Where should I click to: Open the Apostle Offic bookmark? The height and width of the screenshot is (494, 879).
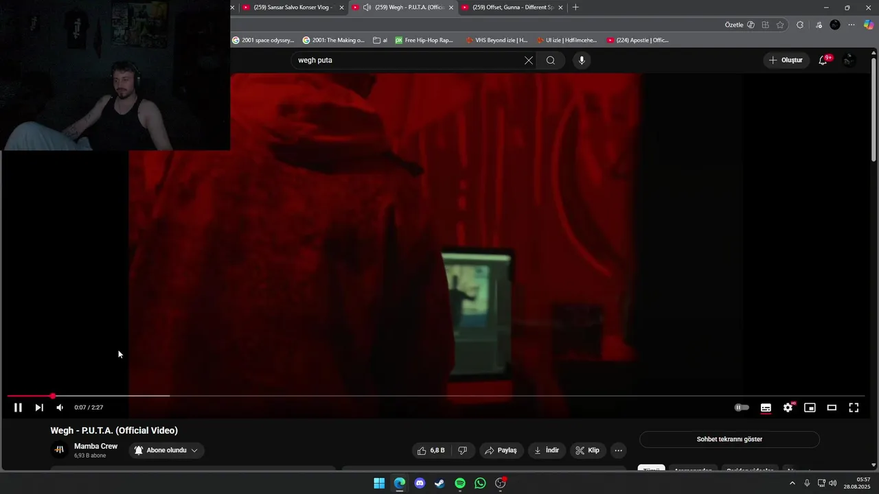click(638, 40)
